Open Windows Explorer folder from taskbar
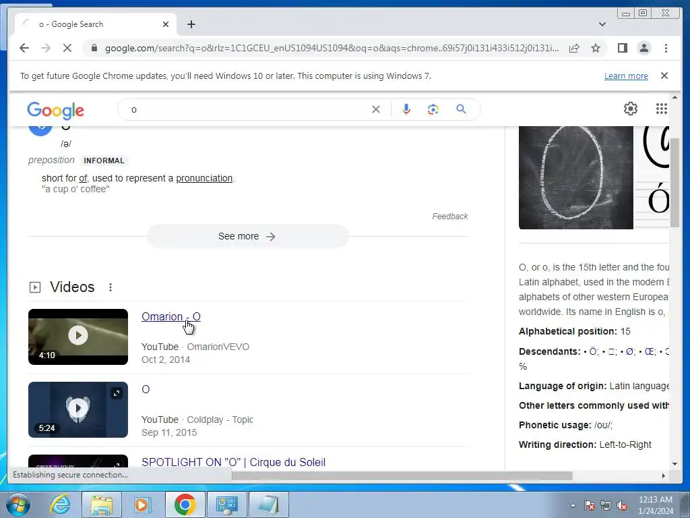This screenshot has height=518, width=690. tap(102, 505)
